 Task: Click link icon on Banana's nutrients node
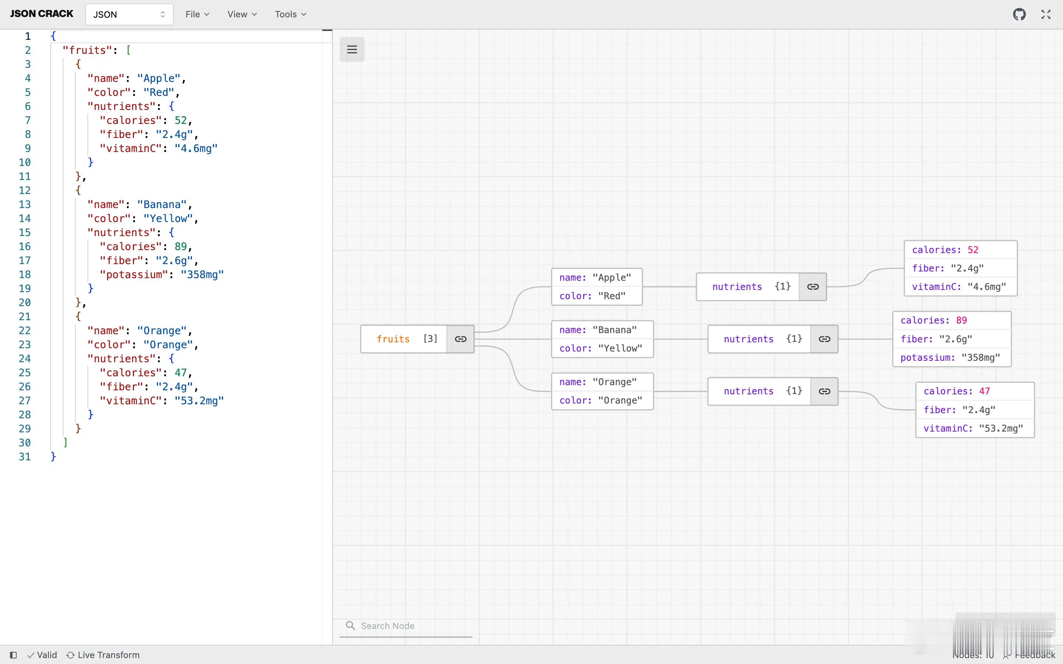824,339
